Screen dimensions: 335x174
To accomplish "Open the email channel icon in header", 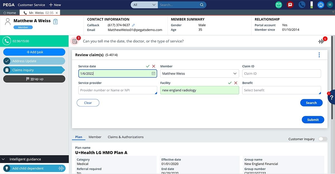I will click(x=278, y=5).
